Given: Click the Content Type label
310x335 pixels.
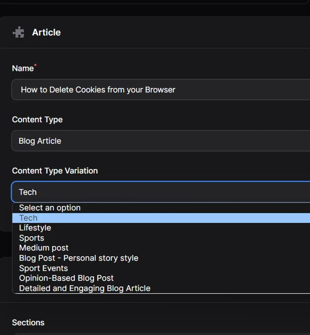Looking at the screenshot, I should pos(37,120).
